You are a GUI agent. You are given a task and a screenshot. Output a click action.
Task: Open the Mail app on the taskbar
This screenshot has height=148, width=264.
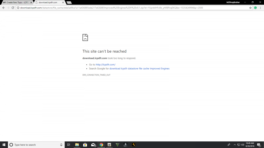point(93,145)
